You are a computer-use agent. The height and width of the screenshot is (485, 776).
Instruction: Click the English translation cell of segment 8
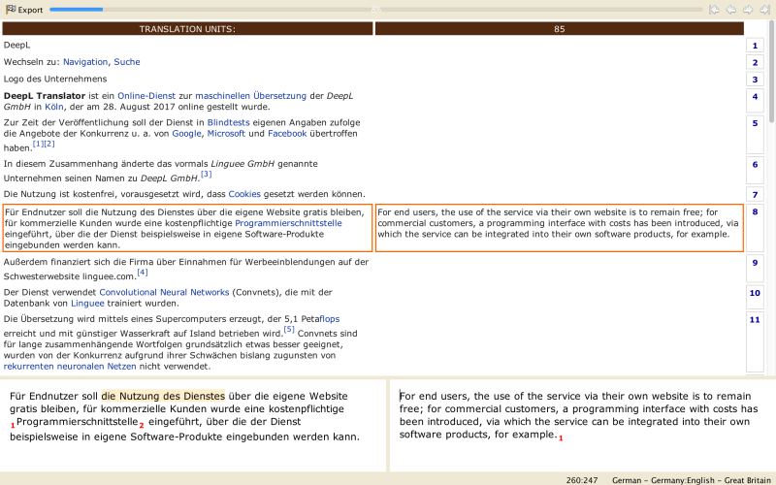(x=560, y=228)
